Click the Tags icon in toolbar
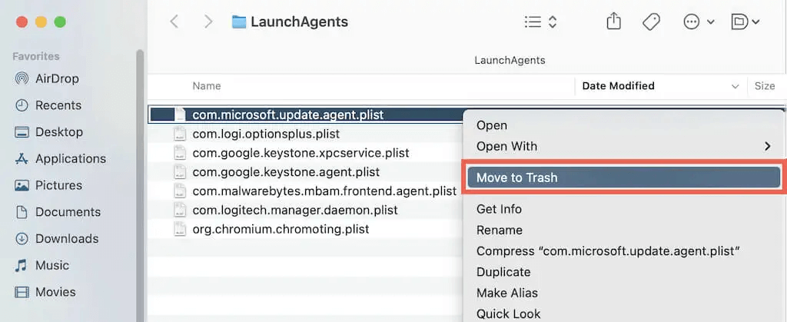The height and width of the screenshot is (322, 787). coord(651,22)
